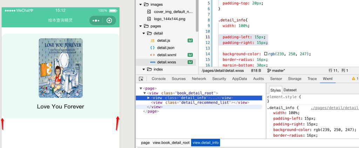Click the M badge next to detail.wxml
Viewport: 359px width, 148px height.
click(x=190, y=55)
